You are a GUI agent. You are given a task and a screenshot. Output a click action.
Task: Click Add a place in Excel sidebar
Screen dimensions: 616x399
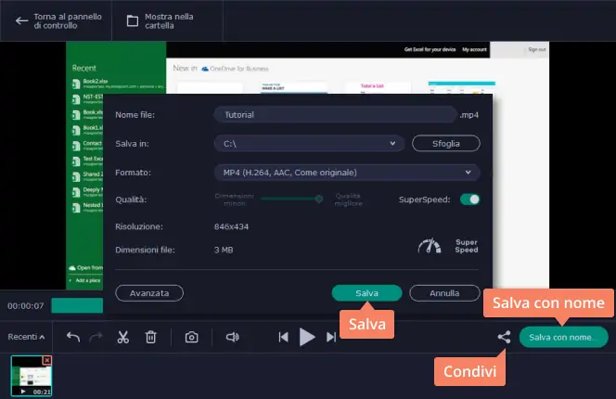(x=88, y=280)
